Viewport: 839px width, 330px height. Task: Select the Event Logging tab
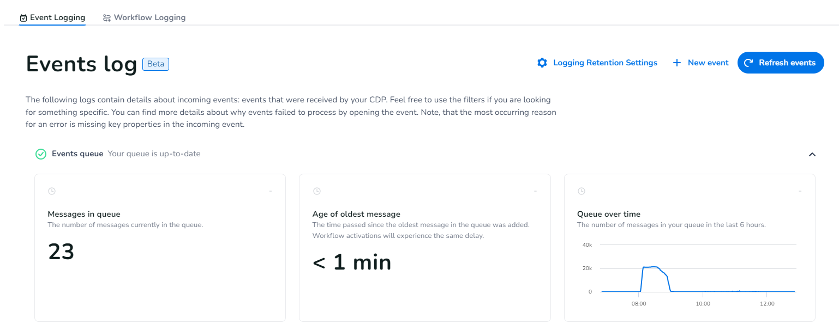pyautogui.click(x=57, y=17)
